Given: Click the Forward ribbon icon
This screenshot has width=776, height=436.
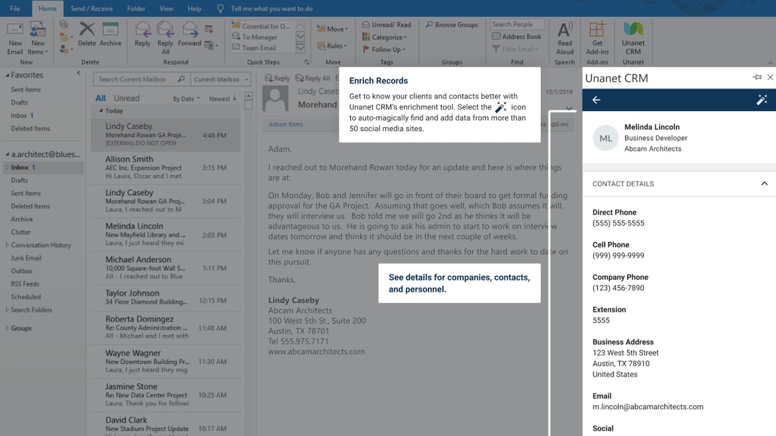Looking at the screenshot, I should 190,30.
